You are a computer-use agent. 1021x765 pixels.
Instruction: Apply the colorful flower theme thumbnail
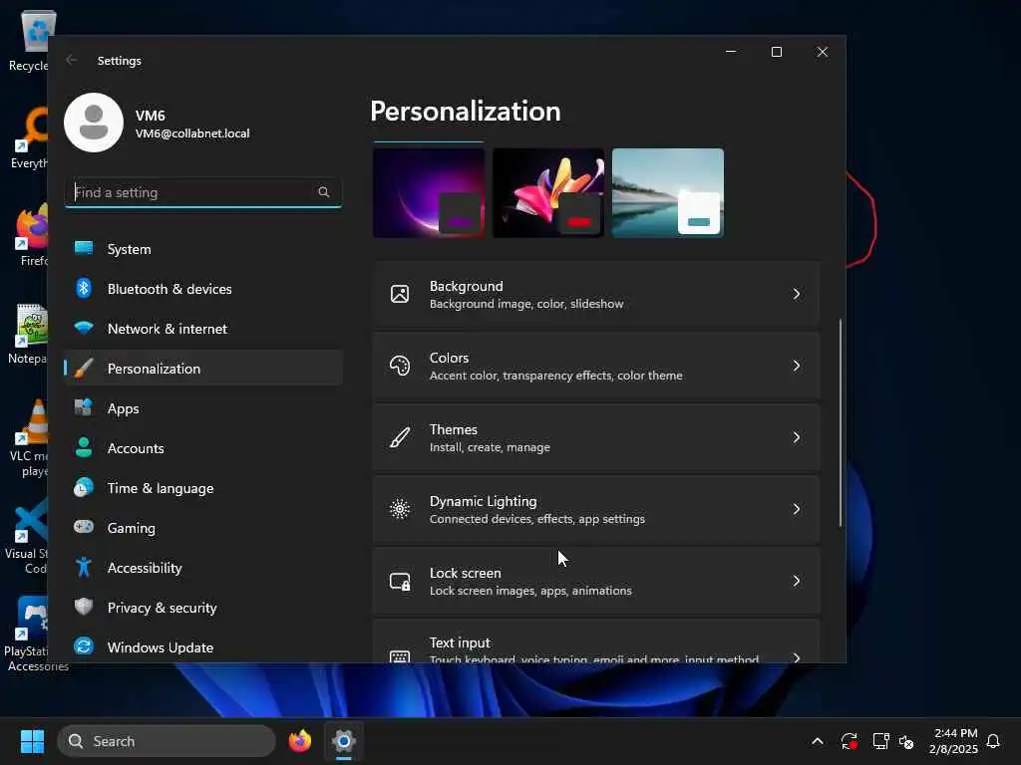click(x=548, y=192)
